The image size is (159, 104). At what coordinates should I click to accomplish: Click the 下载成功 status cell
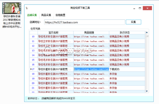127,69
